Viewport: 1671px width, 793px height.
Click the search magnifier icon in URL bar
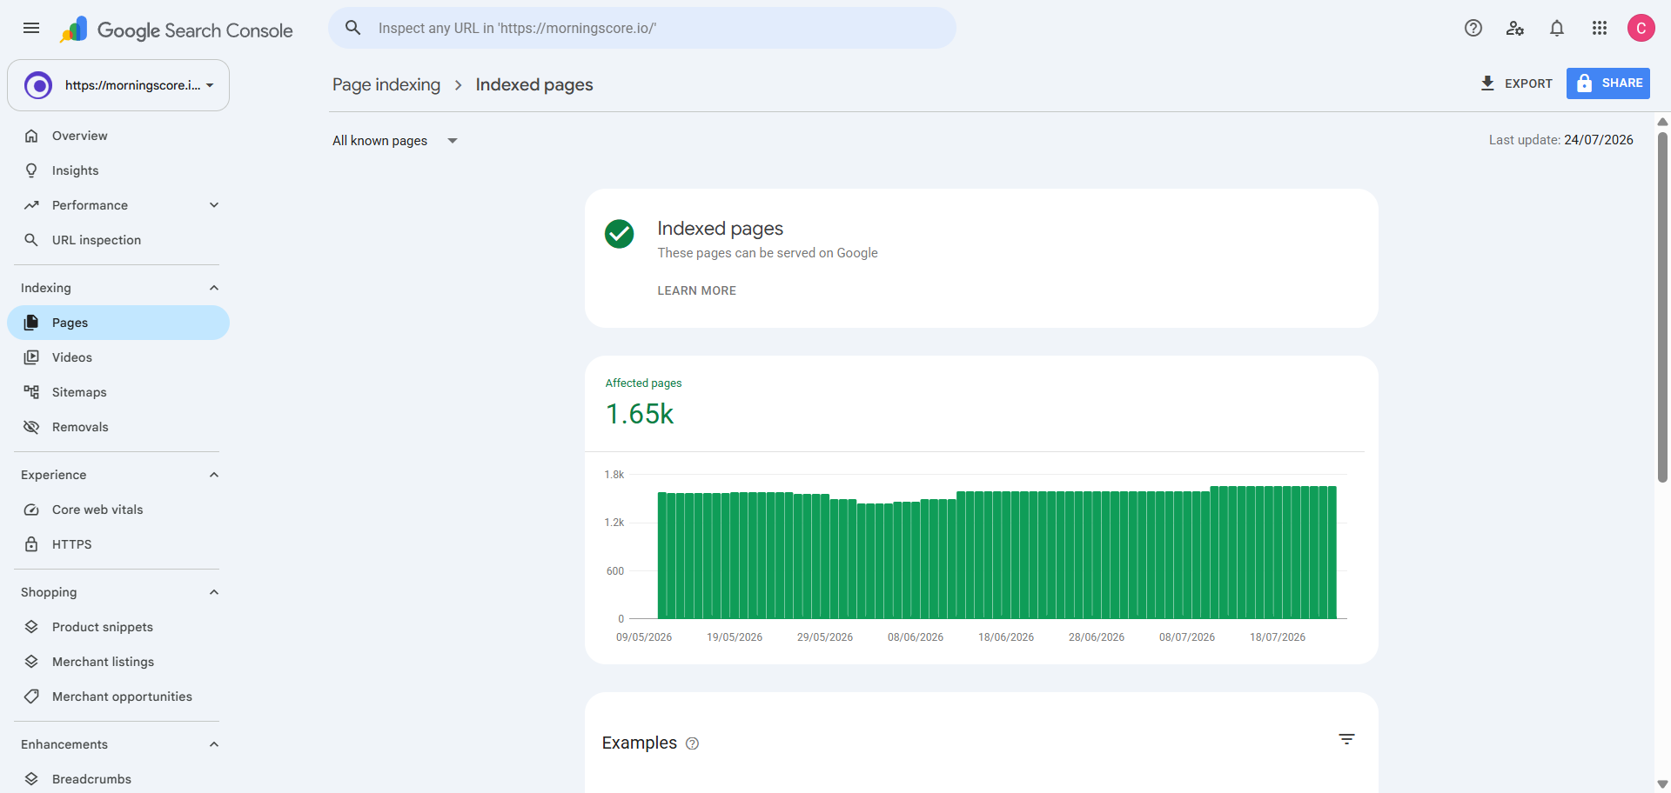[353, 28]
